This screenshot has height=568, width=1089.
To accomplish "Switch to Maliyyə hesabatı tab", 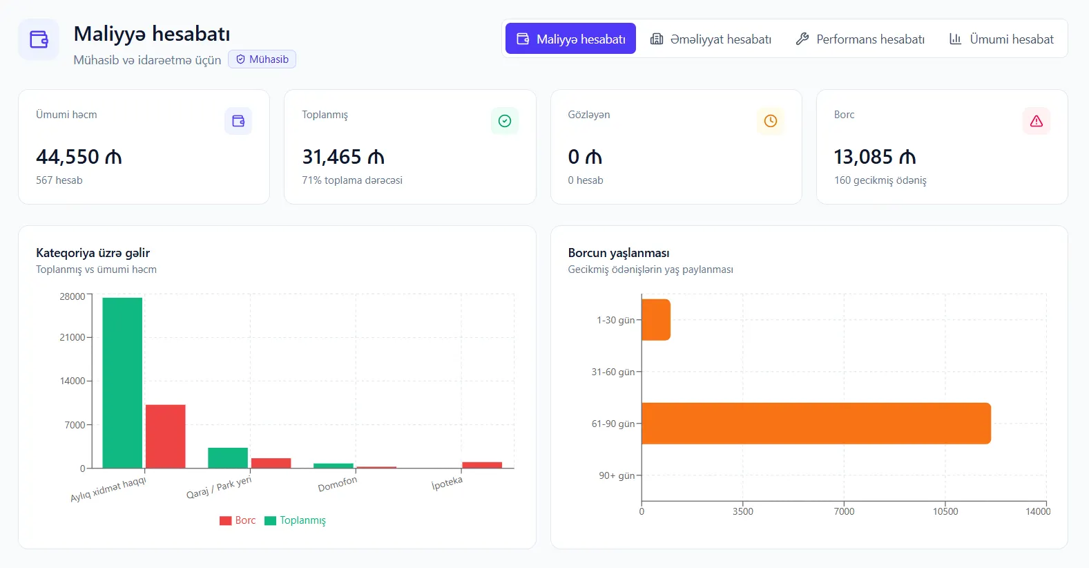I will [x=570, y=39].
